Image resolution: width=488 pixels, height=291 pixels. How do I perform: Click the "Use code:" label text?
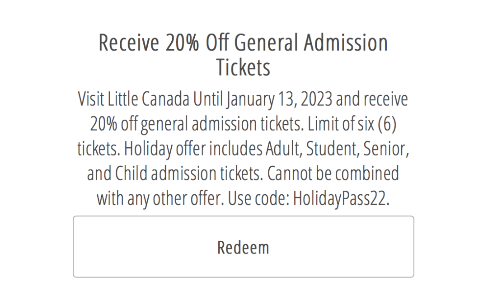pos(259,198)
